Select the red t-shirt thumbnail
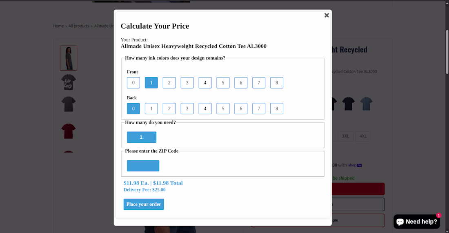Image resolution: width=449 pixels, height=233 pixels. (69, 131)
